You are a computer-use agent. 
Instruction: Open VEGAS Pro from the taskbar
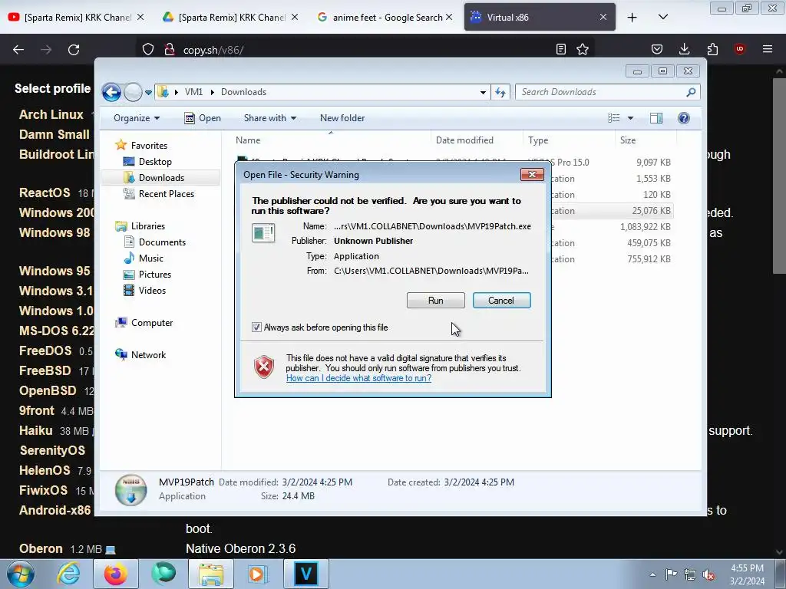(306, 574)
